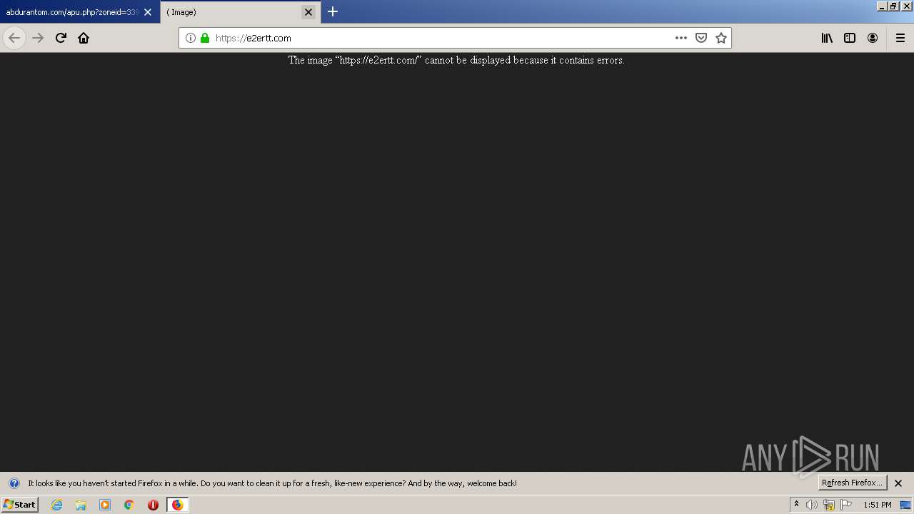The width and height of the screenshot is (914, 514).
Task: Open the Library bookmarks and history
Action: point(827,38)
